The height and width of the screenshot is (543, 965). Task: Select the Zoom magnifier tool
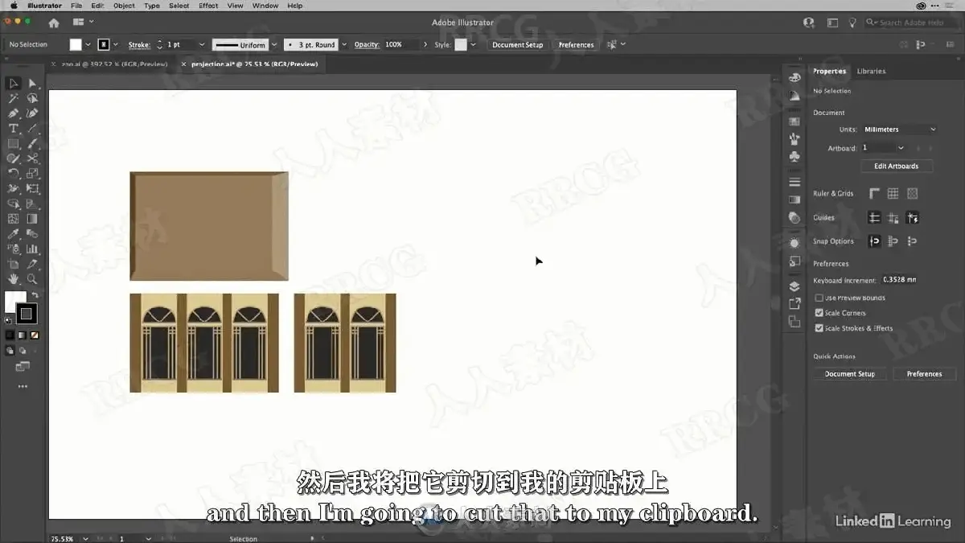[x=32, y=279]
